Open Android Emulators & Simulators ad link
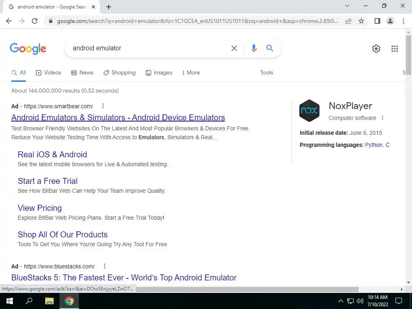This screenshot has height=309, width=412. 118,117
